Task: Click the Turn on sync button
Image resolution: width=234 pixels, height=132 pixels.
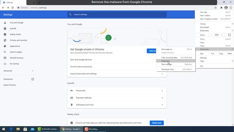Action: (151, 51)
